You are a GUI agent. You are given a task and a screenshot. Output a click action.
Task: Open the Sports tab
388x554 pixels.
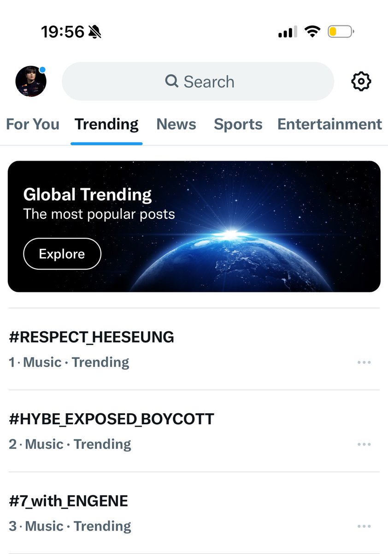[x=238, y=124]
